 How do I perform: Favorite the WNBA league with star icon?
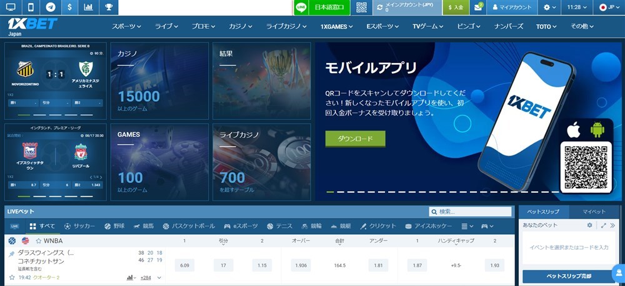(x=39, y=241)
